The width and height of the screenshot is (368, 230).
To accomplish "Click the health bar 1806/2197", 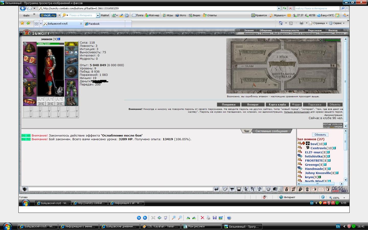I will point(50,44).
